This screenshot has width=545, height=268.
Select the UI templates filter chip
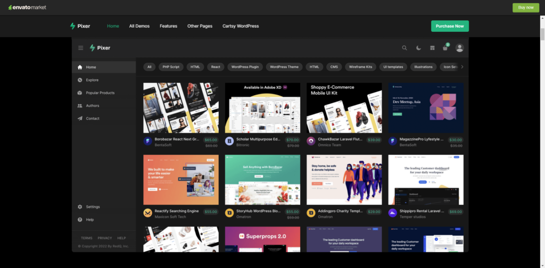[393, 67]
